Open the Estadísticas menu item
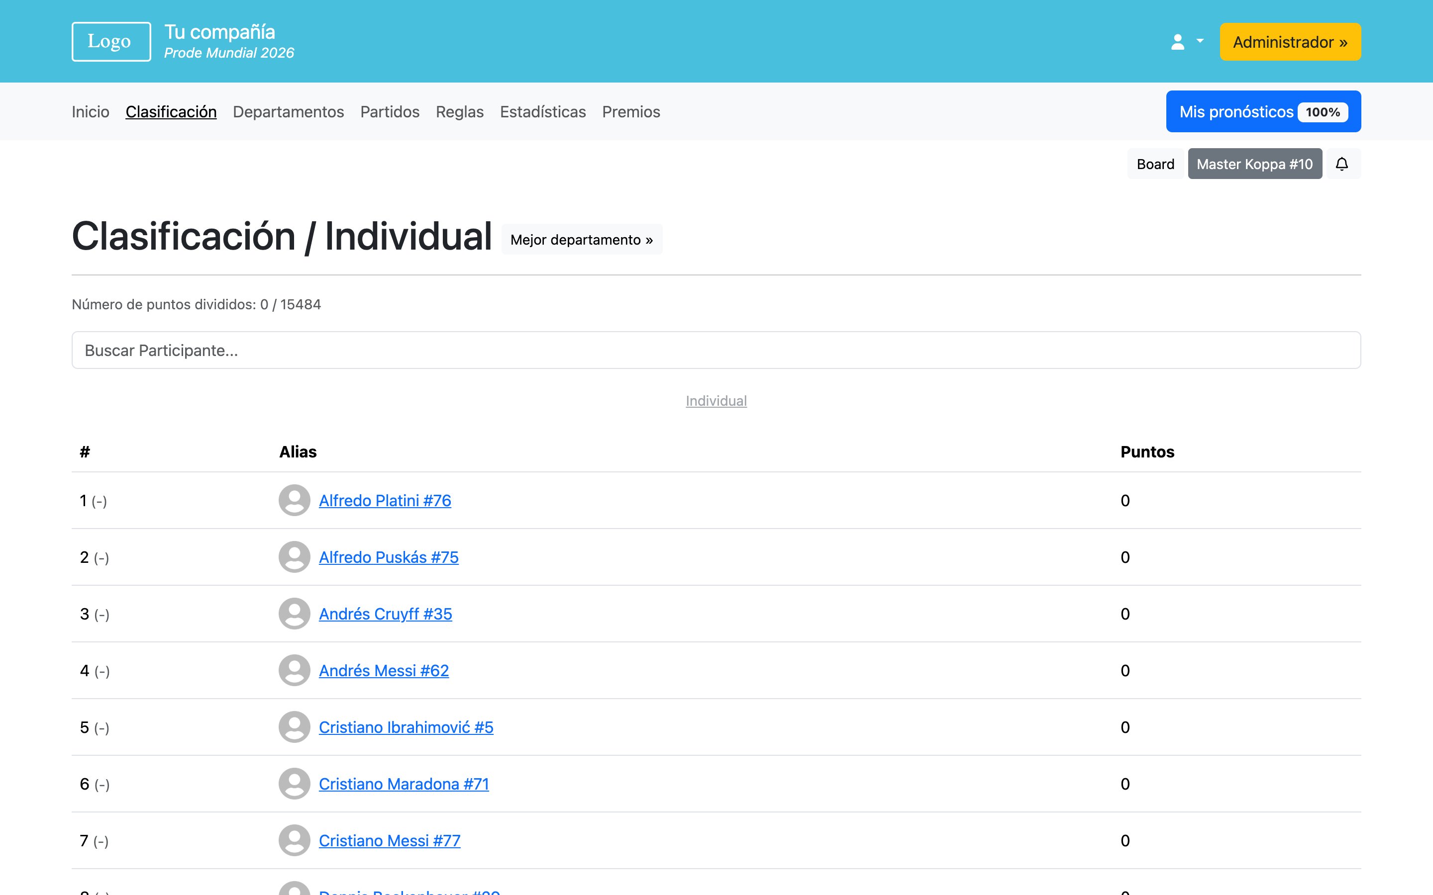 542,112
